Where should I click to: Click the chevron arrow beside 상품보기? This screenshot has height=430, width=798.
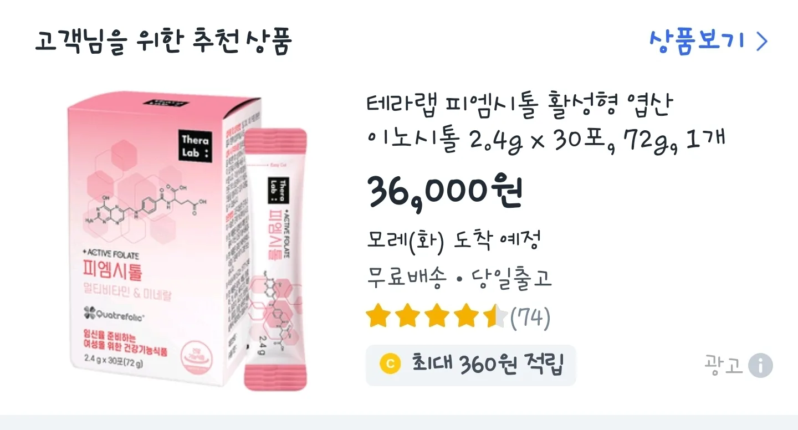click(x=762, y=42)
